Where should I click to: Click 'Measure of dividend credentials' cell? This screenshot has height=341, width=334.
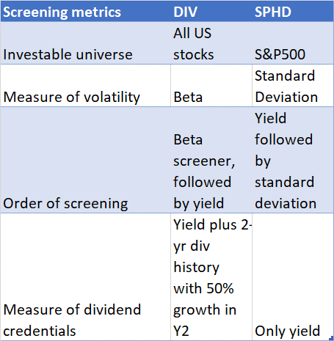click(x=85, y=276)
